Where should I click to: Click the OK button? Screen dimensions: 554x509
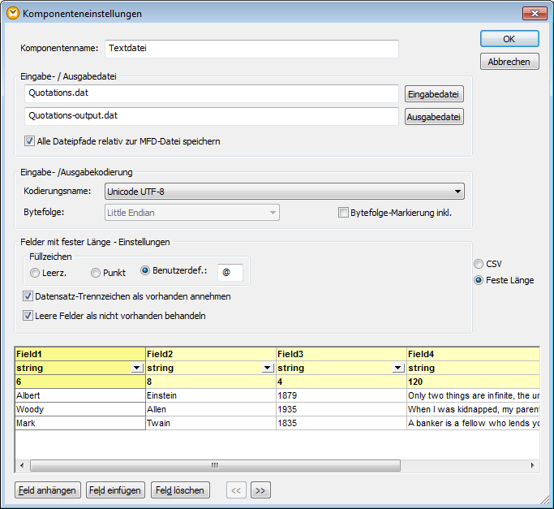pyautogui.click(x=509, y=39)
